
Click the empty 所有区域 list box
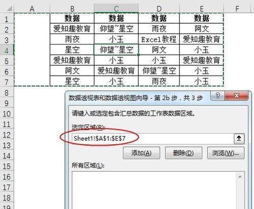(x=154, y=190)
